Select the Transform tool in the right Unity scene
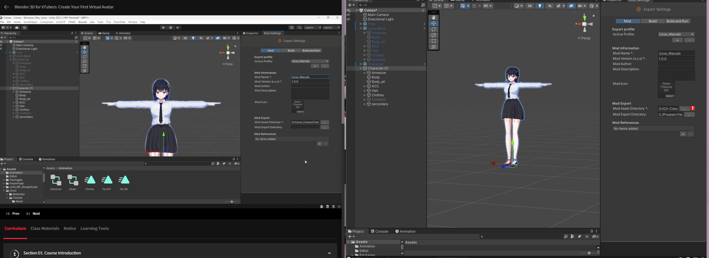 point(434,47)
